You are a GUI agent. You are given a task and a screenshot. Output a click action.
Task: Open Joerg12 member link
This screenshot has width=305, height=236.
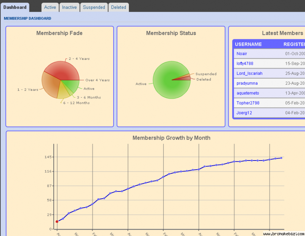(x=244, y=113)
